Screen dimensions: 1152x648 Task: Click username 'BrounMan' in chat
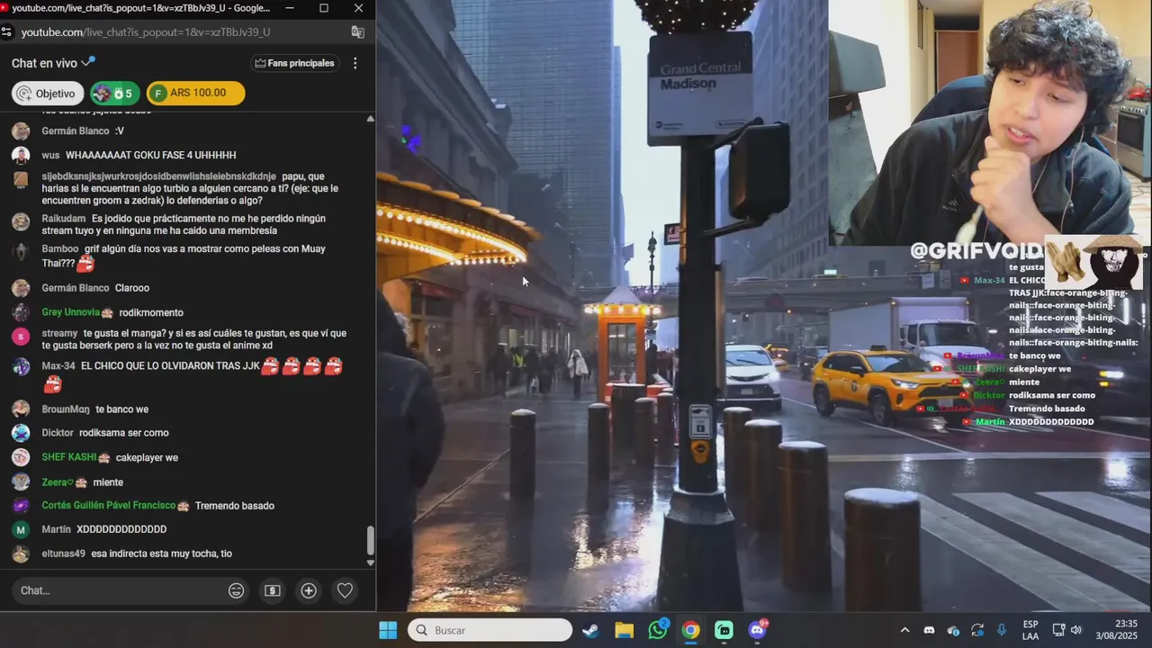66,409
